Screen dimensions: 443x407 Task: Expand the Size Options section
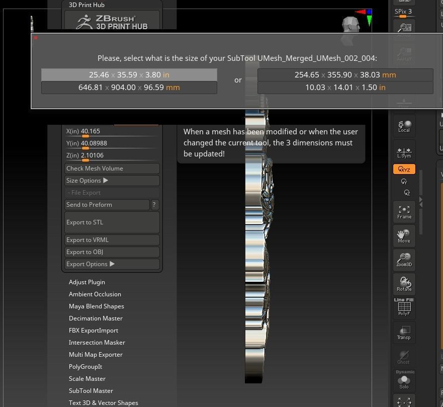pos(112,181)
